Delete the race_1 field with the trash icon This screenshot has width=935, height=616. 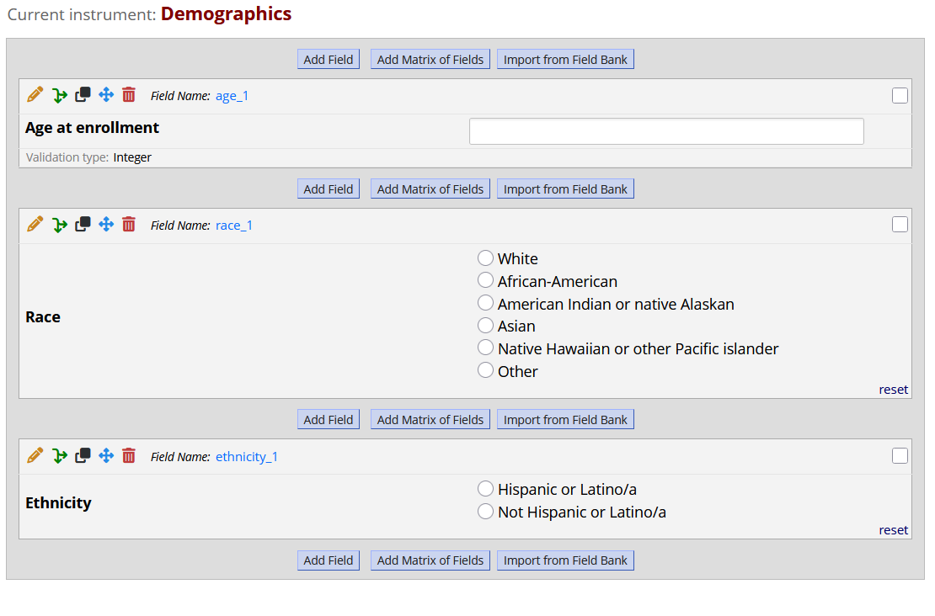pos(128,225)
